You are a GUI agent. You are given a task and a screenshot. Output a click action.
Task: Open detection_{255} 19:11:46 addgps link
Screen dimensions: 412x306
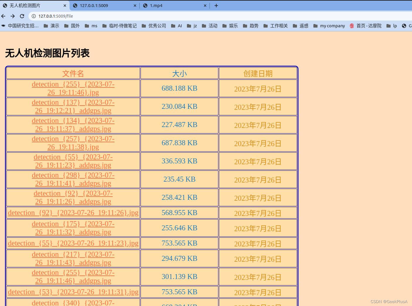[x=73, y=277]
